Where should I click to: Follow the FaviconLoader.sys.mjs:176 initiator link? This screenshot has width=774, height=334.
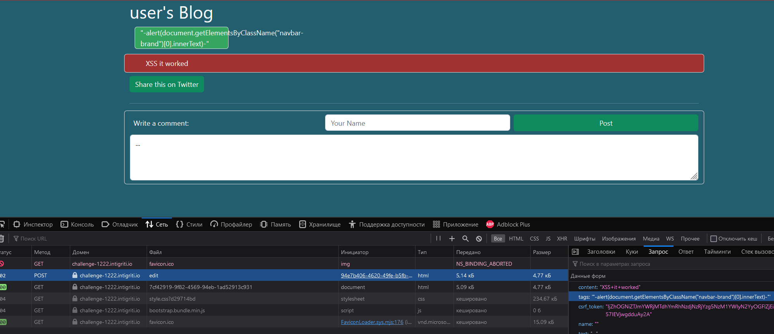click(x=372, y=322)
